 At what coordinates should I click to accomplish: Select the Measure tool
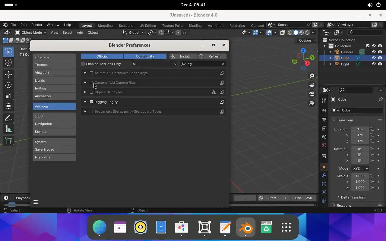coord(8,129)
